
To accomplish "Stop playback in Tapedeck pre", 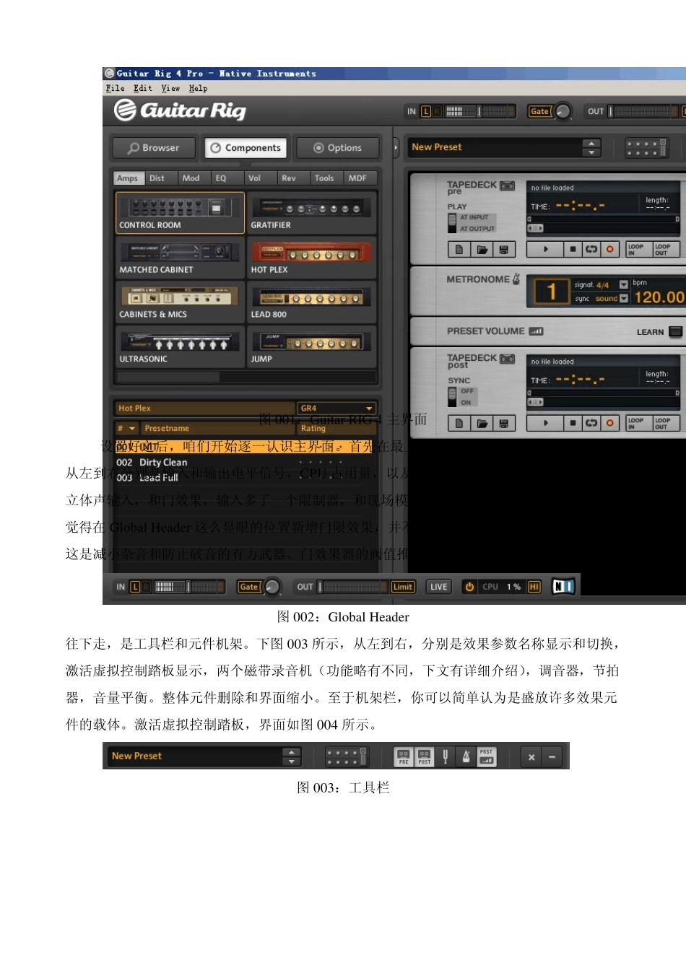I will point(573,249).
